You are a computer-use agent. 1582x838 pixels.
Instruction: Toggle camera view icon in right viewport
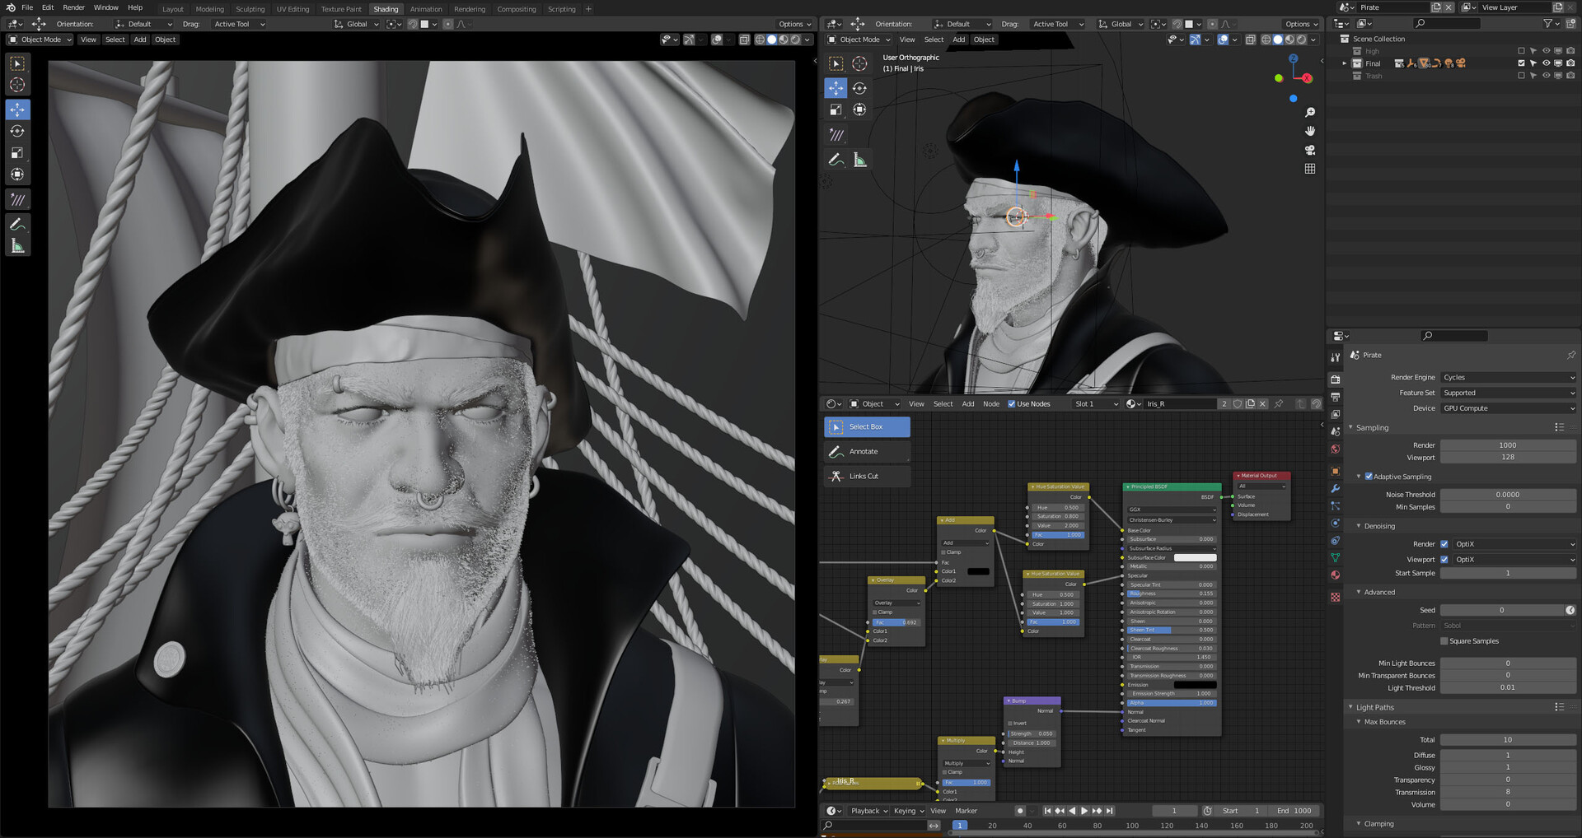[x=1310, y=150]
